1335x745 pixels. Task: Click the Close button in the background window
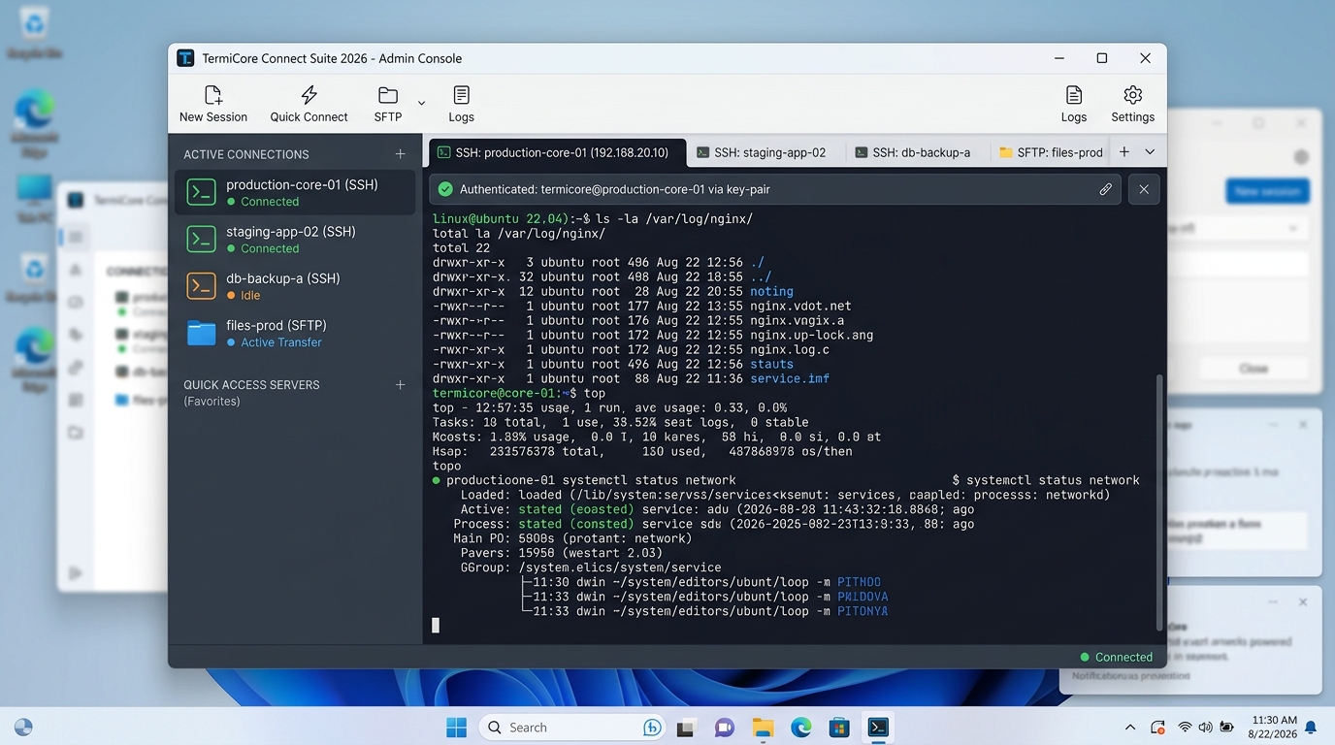click(1253, 369)
